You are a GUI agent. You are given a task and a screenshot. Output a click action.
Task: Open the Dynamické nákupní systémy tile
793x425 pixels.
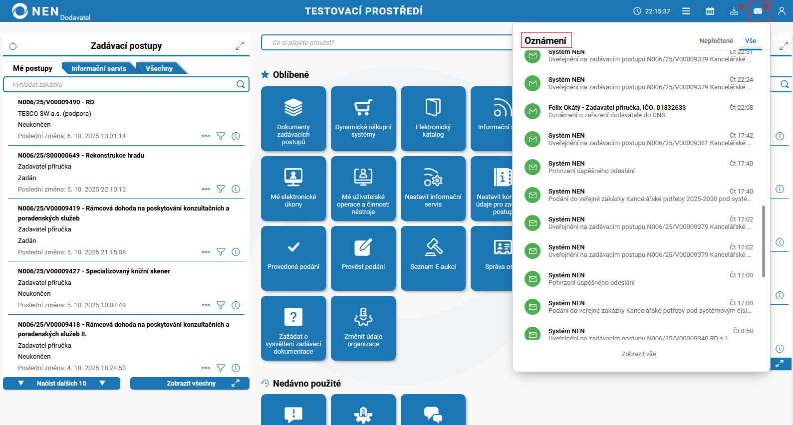[x=363, y=119]
